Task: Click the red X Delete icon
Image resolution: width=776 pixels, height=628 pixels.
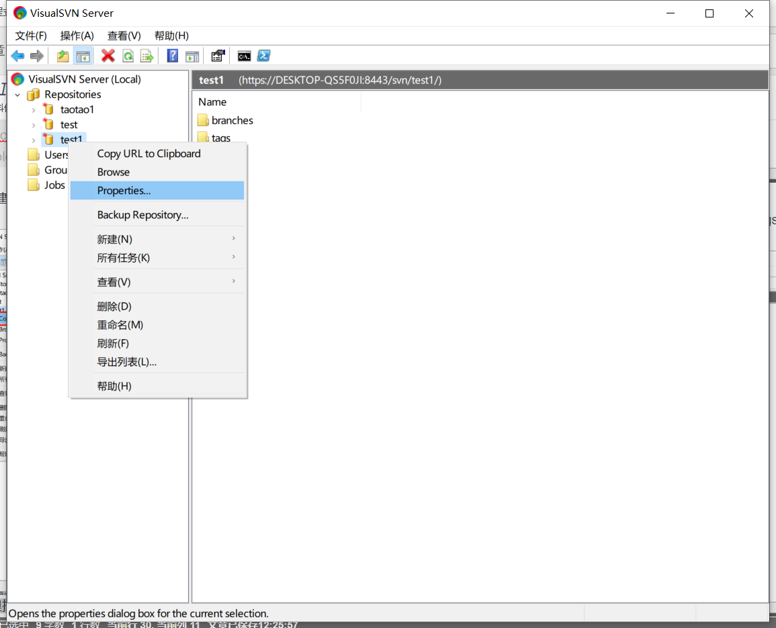Action: click(x=108, y=56)
